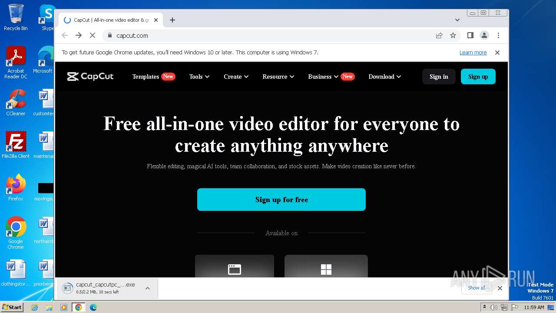
Task: Click the Sign up button in header
Action: point(478,77)
